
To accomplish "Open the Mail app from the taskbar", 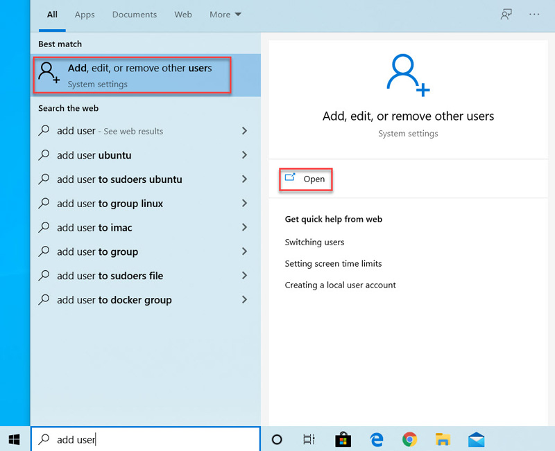I will pyautogui.click(x=476, y=439).
